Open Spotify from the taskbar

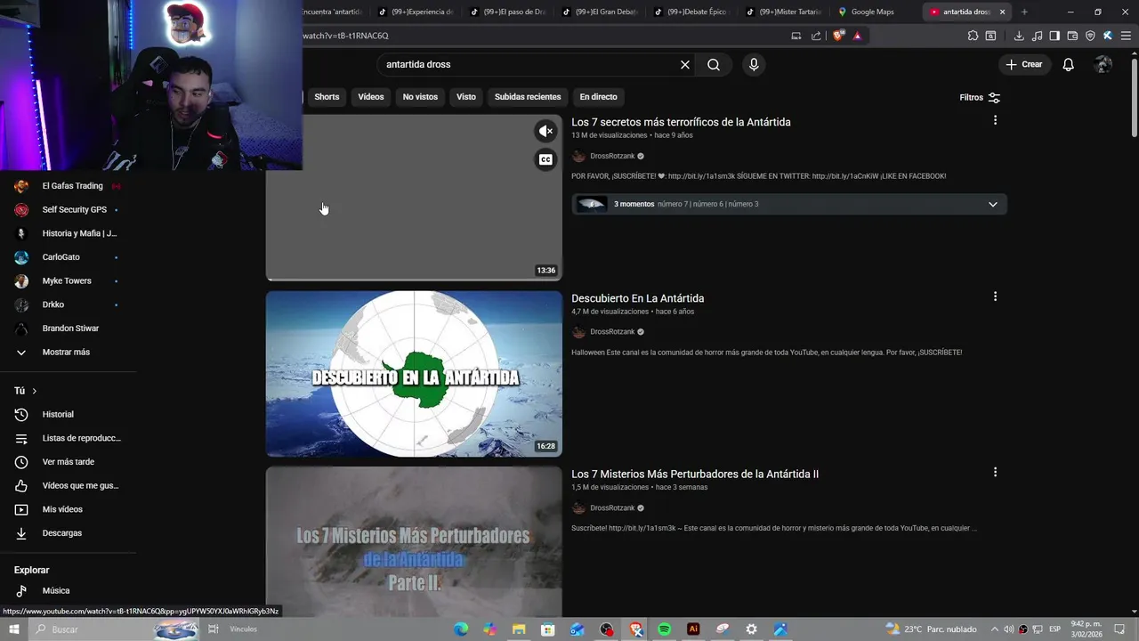pyautogui.click(x=664, y=629)
